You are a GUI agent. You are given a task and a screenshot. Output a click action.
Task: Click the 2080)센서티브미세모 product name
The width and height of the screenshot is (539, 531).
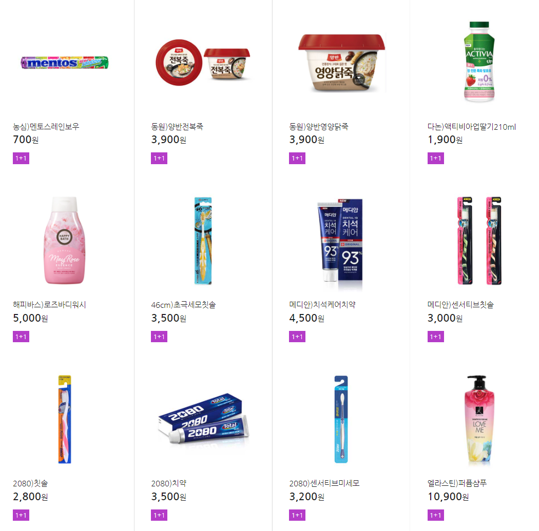tap(324, 483)
